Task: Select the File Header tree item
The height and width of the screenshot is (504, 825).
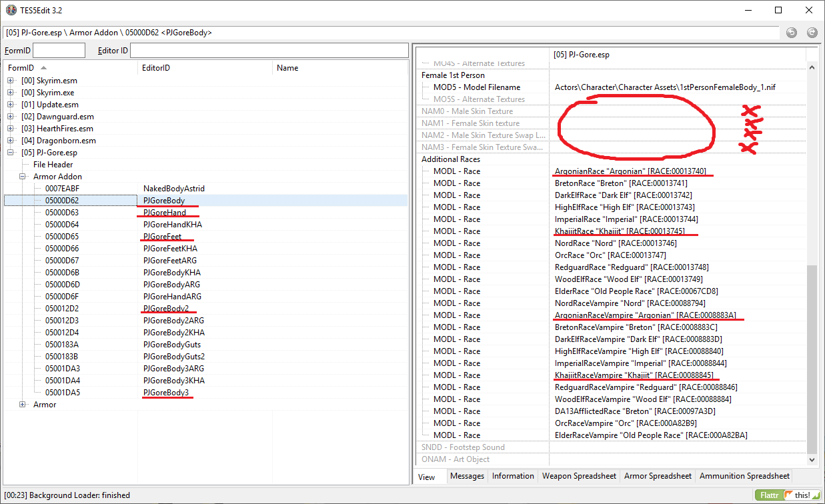Action: point(53,165)
